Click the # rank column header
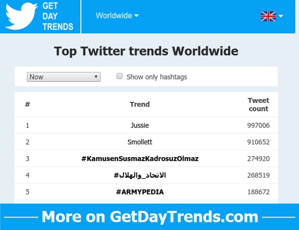The width and height of the screenshot is (299, 230). 27,104
